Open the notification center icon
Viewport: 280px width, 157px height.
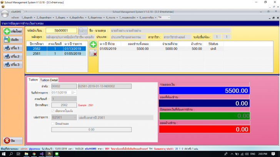click(273, 154)
